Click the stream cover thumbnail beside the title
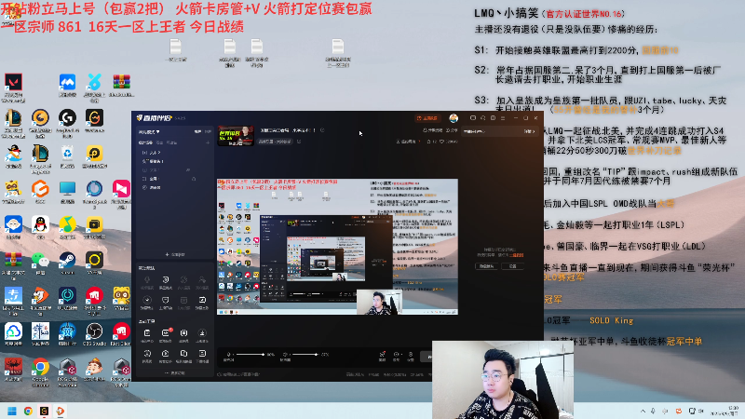745x419 pixels. 236,136
